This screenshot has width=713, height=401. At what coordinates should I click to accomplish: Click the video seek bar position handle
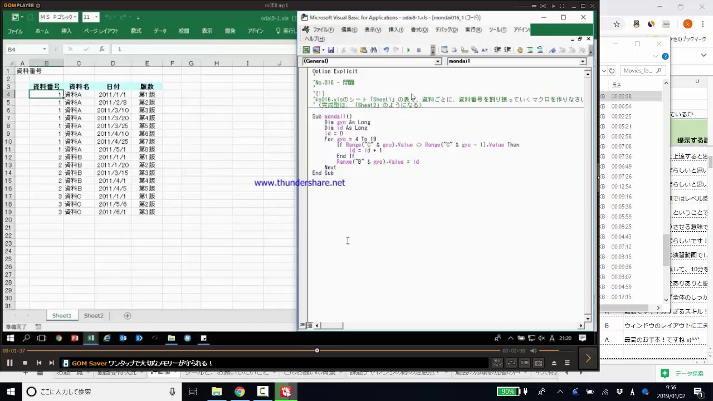click(317, 351)
